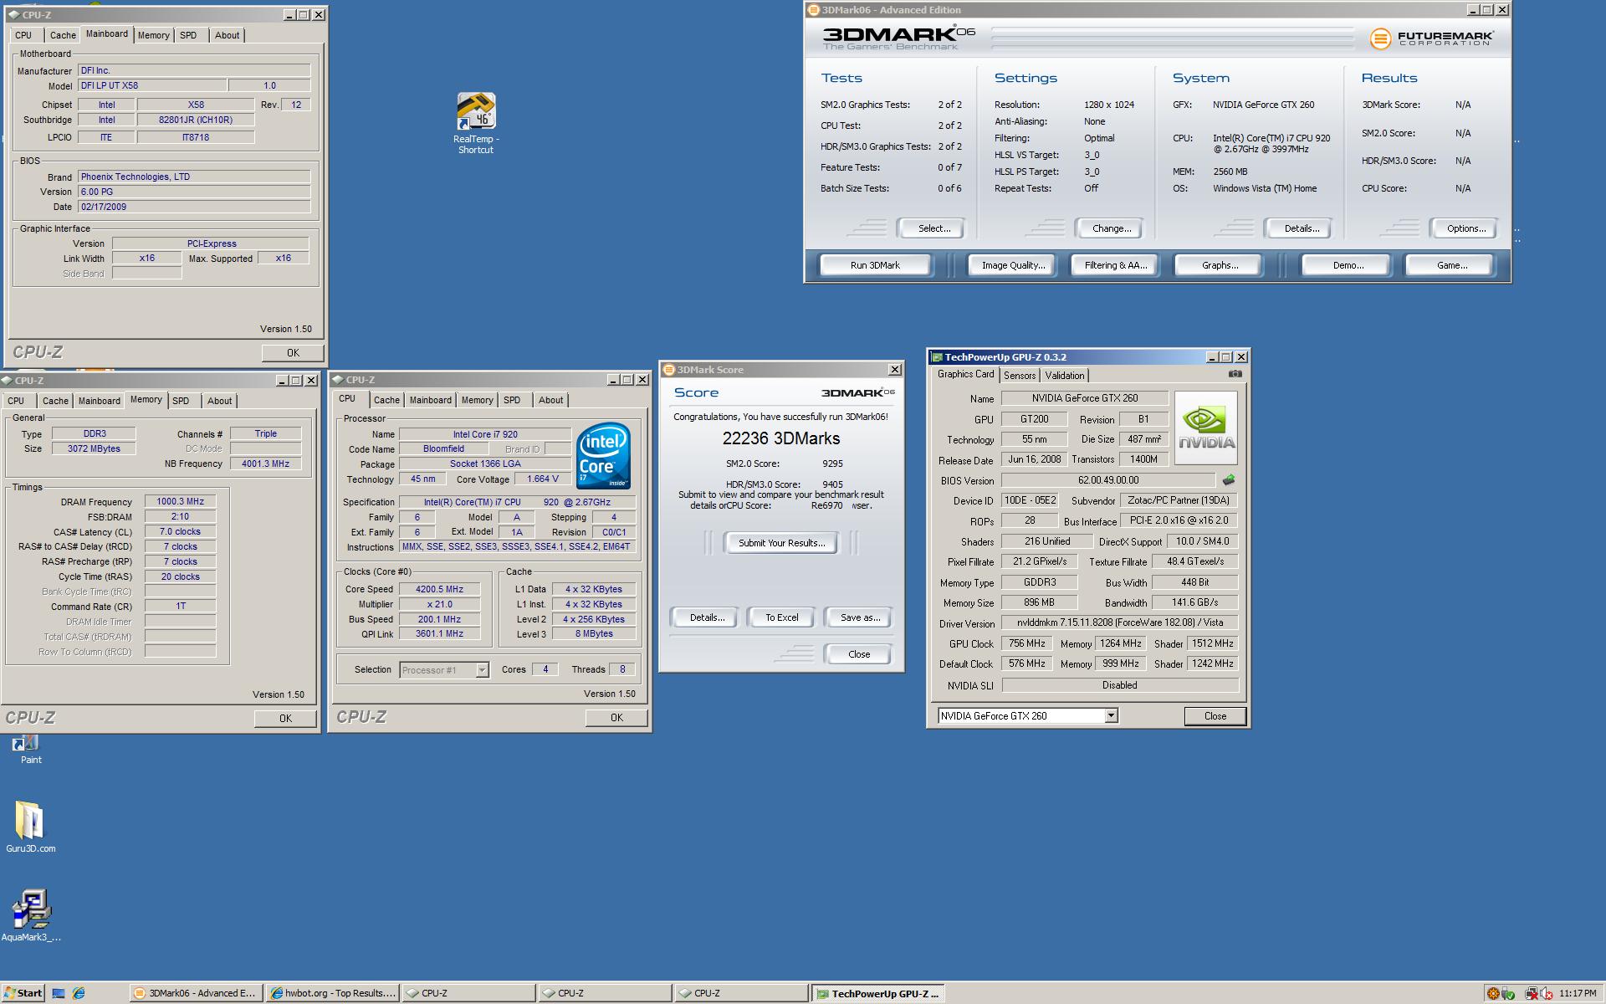1606x1004 pixels.
Task: Open the AquaMark3 desktop icon
Action: point(31,915)
